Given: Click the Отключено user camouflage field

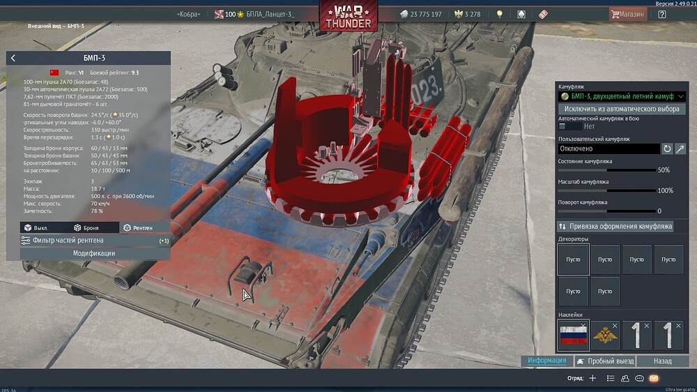Looking at the screenshot, I should [x=609, y=149].
